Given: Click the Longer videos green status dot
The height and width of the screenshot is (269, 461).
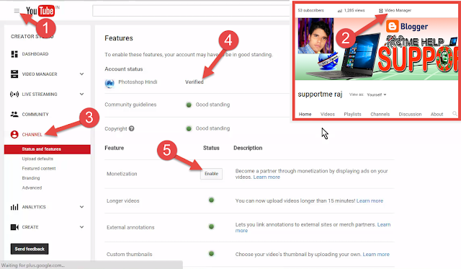Looking at the screenshot, I should click(x=211, y=200).
